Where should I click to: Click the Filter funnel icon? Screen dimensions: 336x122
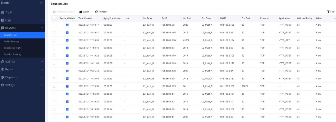[328, 12]
